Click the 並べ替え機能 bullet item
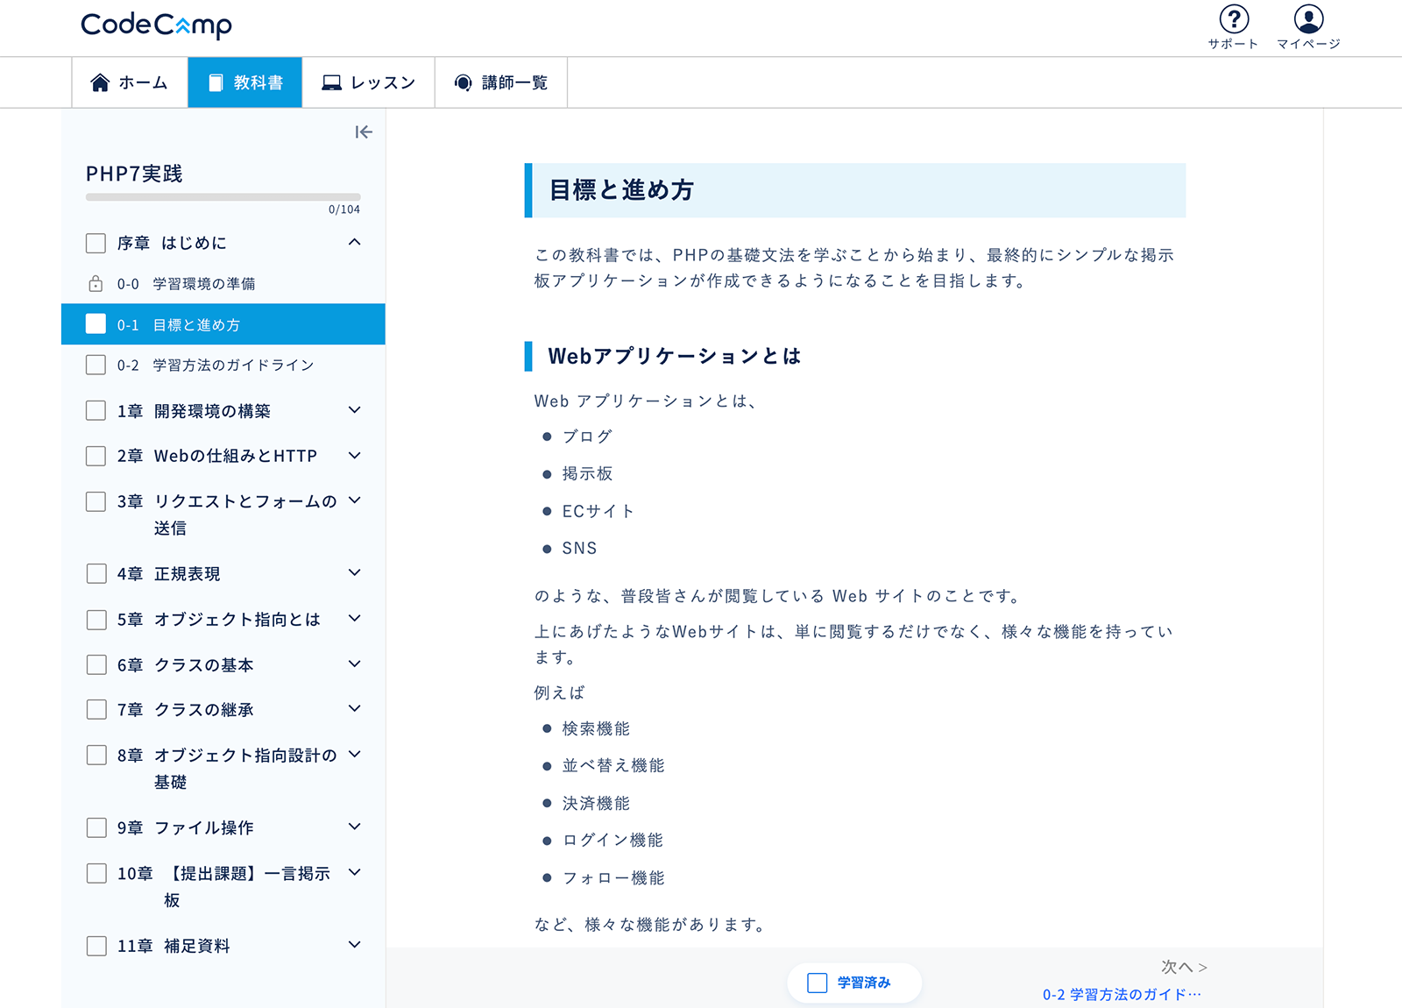This screenshot has width=1402, height=1008. pos(613,765)
